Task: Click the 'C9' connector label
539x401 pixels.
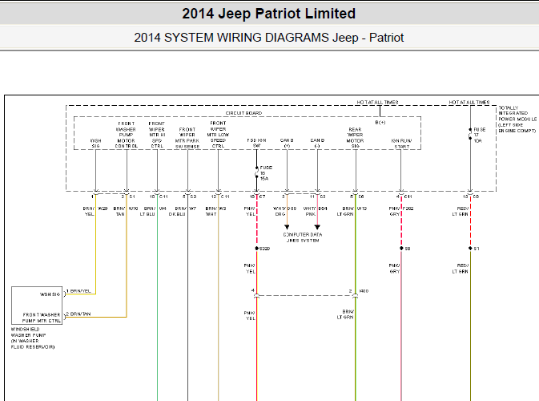Action: pos(476,196)
